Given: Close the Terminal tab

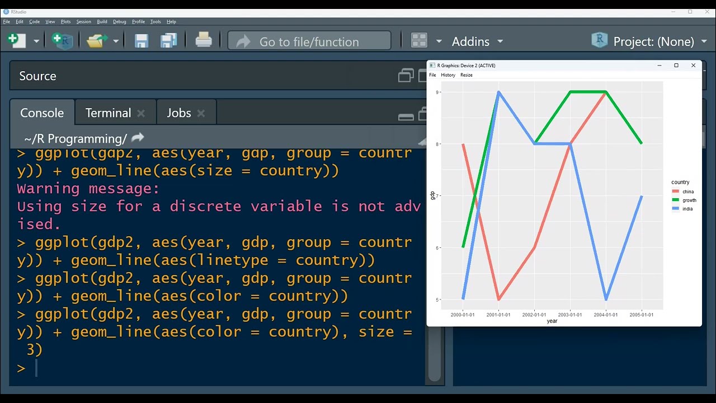Looking at the screenshot, I should [141, 113].
